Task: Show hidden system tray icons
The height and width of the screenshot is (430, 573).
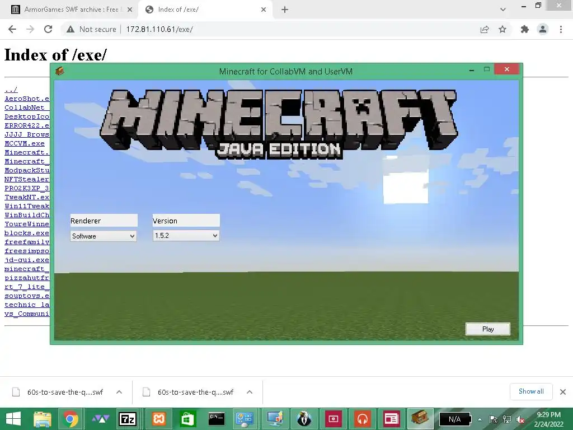Action: [480, 419]
